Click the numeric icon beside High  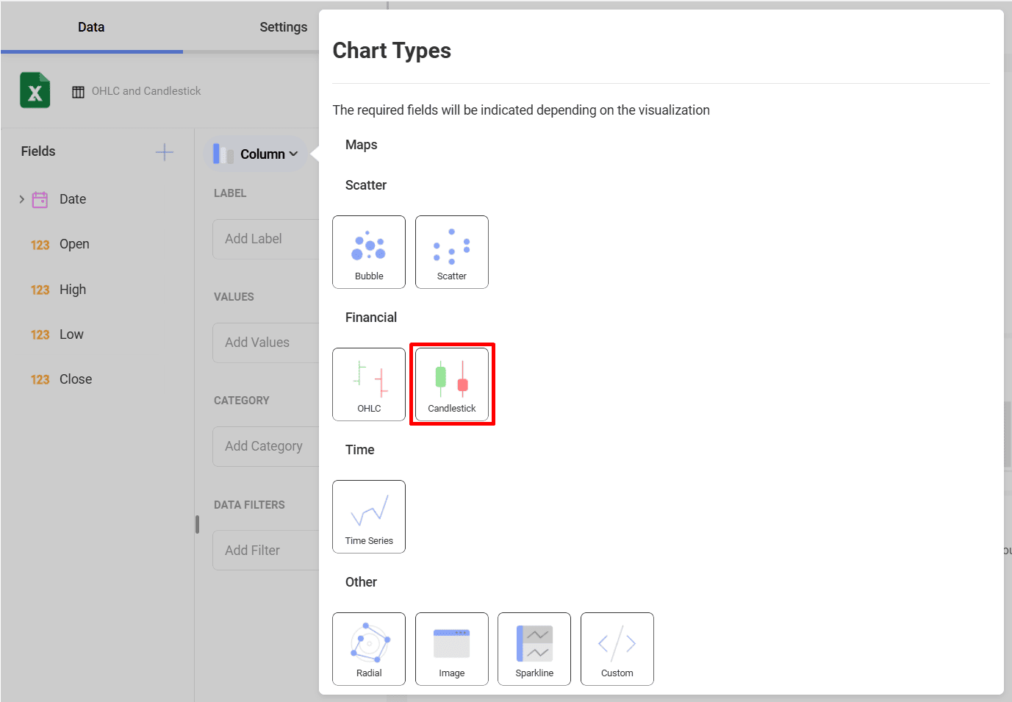(40, 290)
